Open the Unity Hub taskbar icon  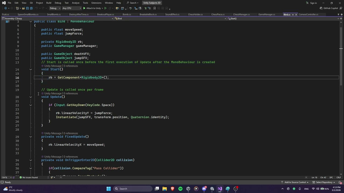click(x=188, y=189)
